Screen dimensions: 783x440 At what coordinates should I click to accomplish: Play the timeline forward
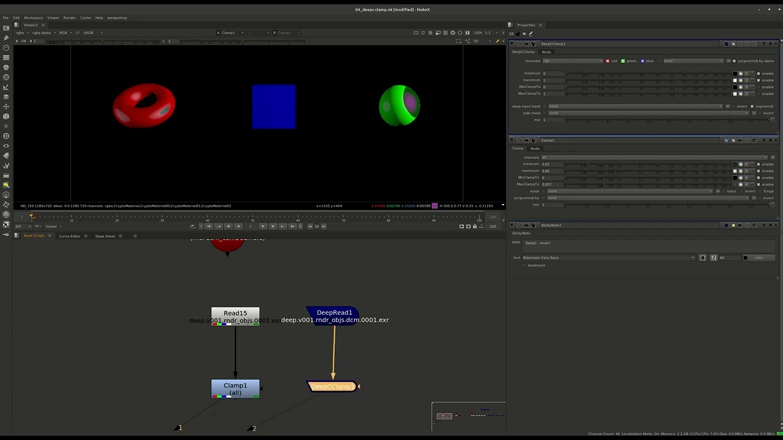tap(263, 226)
